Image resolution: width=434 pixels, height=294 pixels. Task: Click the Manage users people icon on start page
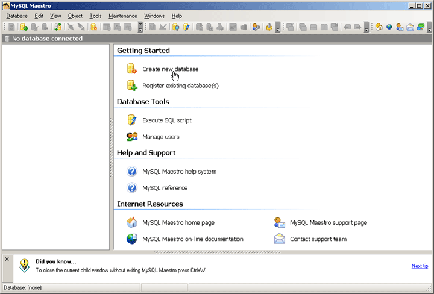click(x=132, y=136)
